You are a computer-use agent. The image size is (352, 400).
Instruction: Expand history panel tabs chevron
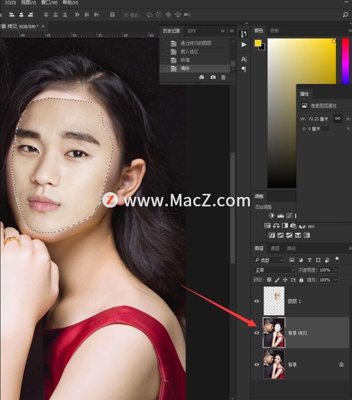(x=223, y=31)
